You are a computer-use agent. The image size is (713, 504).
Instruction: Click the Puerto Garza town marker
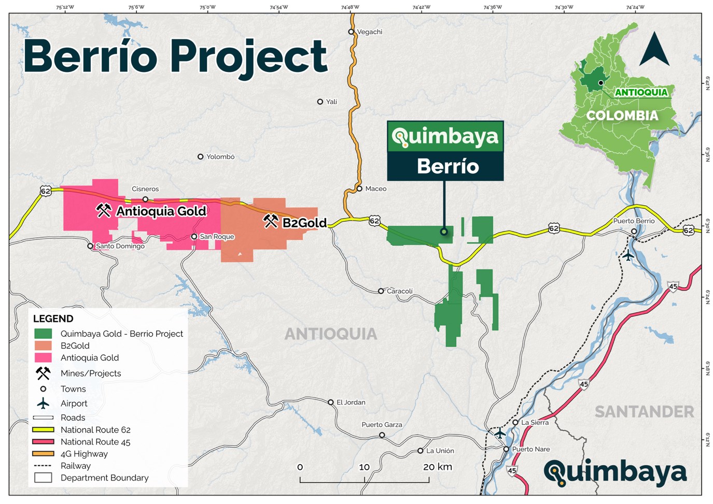pos(382,435)
